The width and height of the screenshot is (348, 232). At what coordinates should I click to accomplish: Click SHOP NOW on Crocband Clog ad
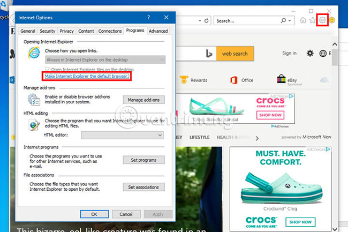coord(300,222)
